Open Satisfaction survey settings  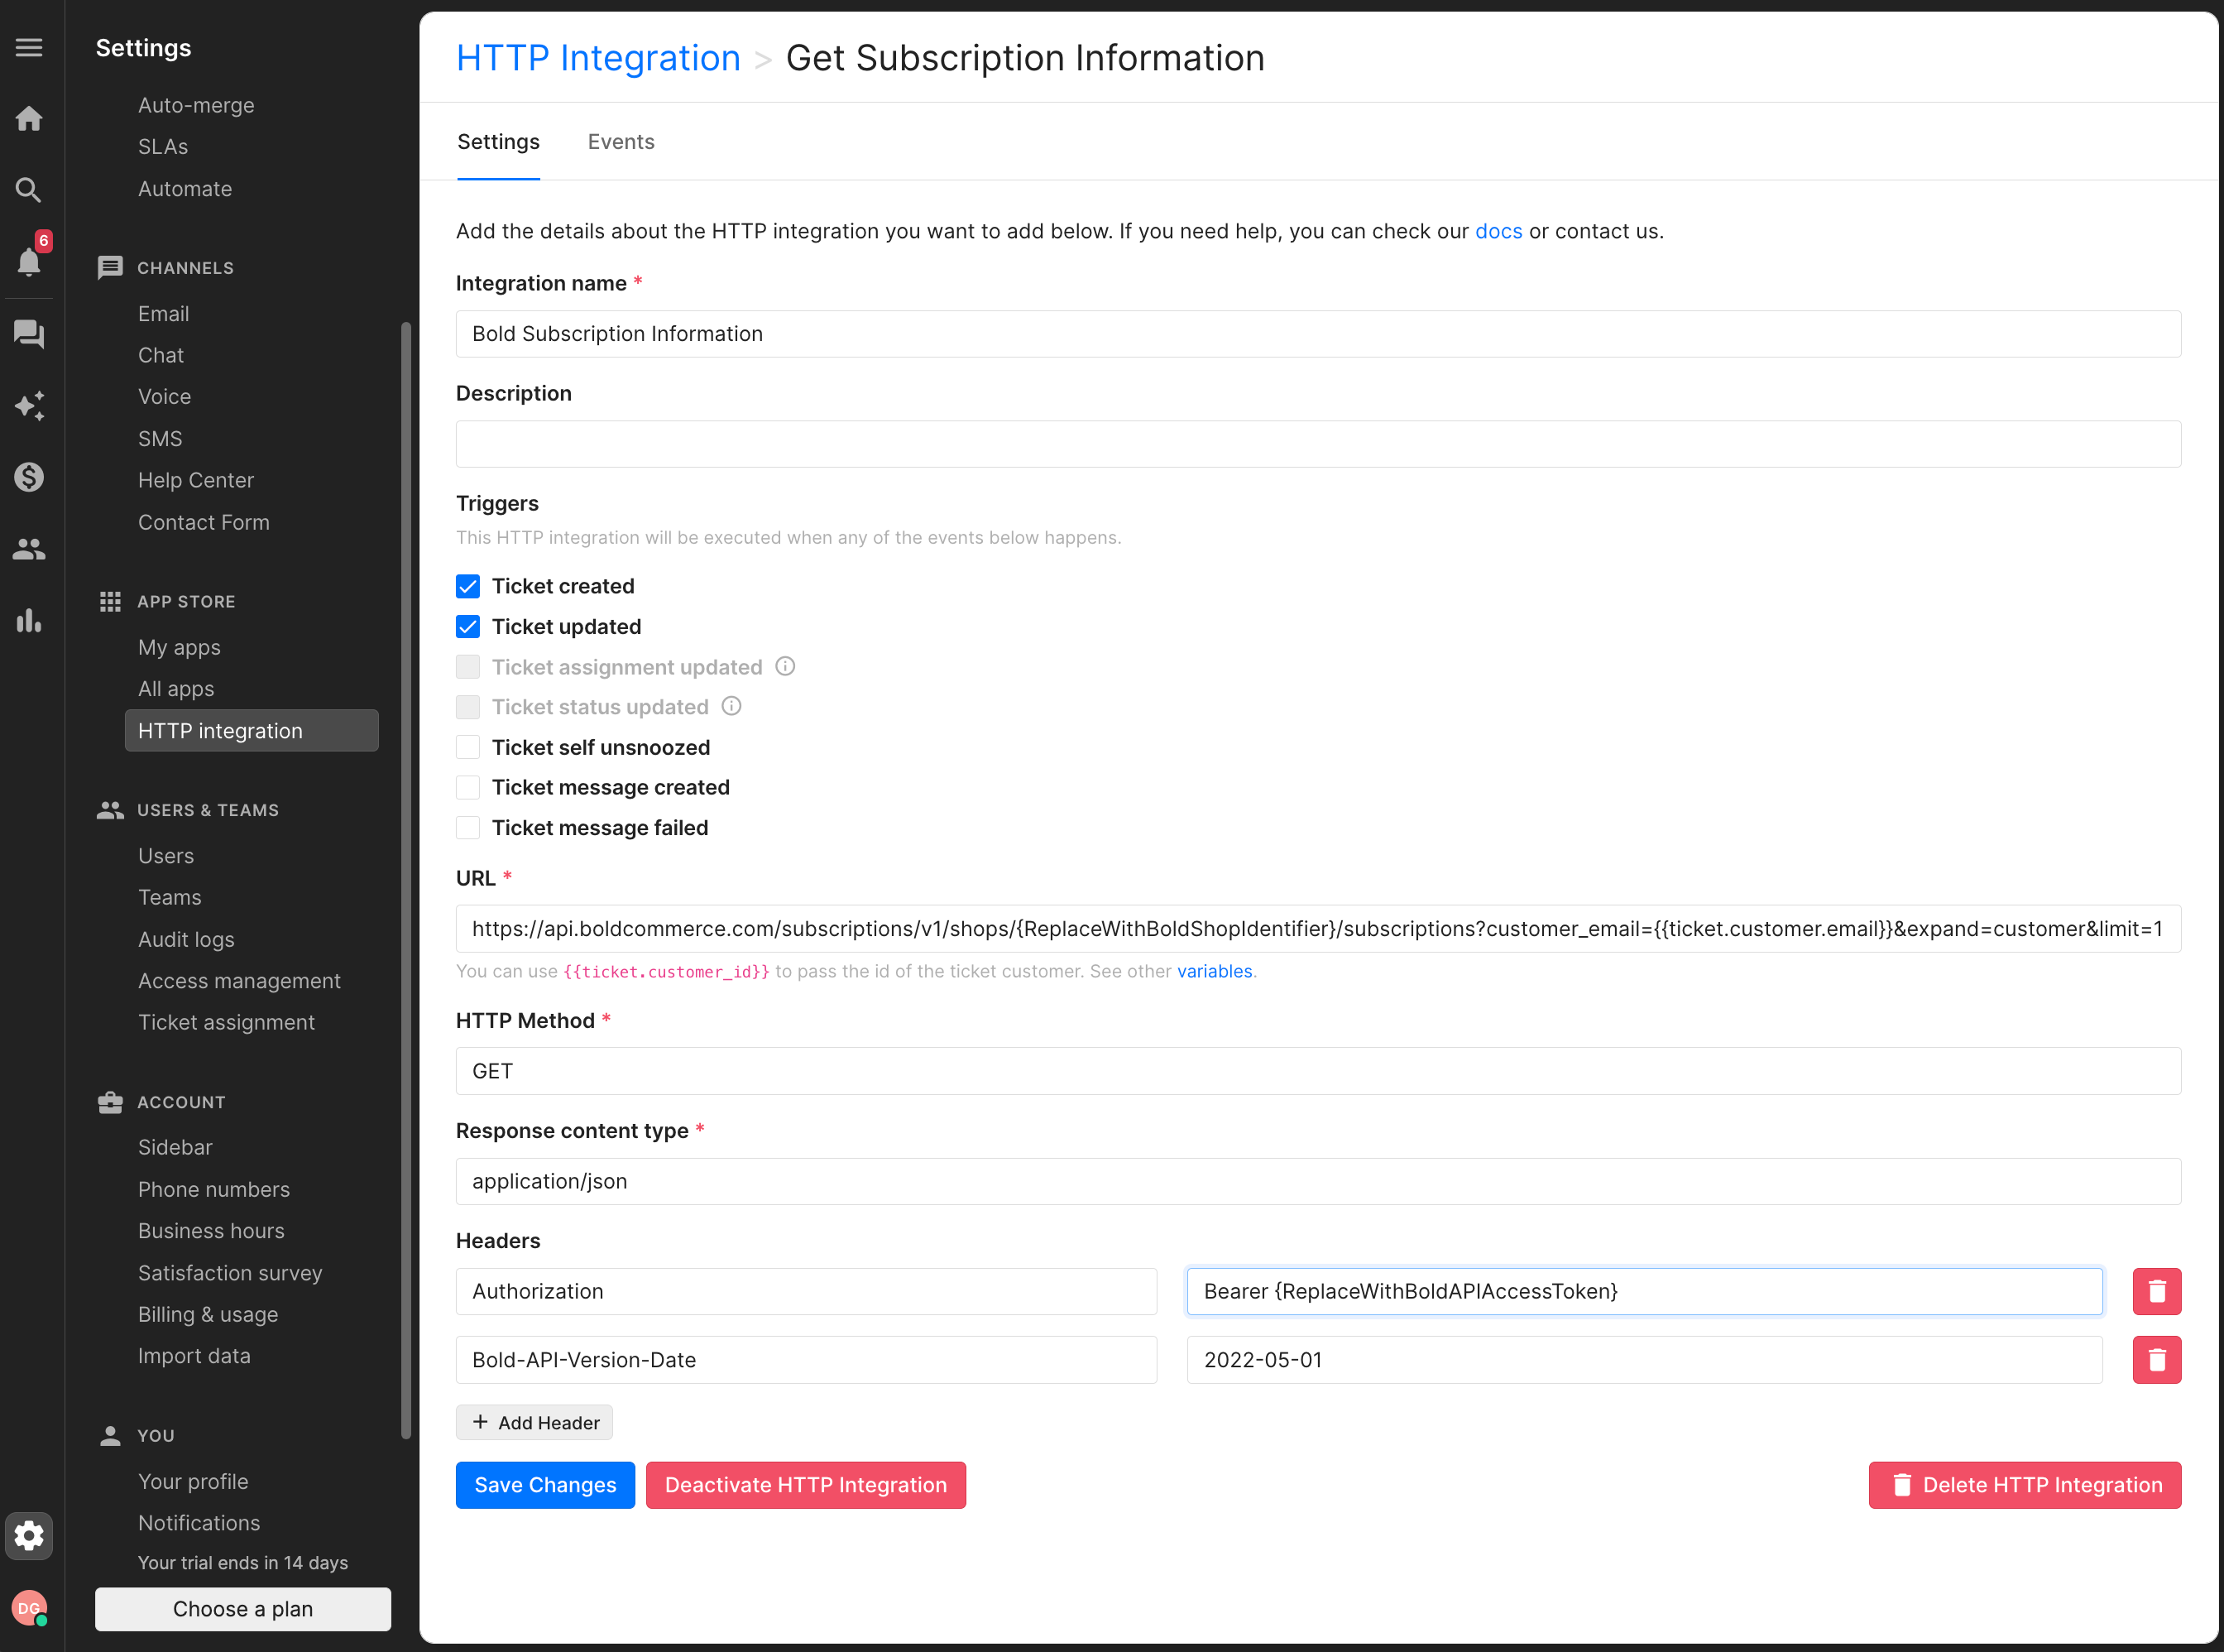point(230,1272)
